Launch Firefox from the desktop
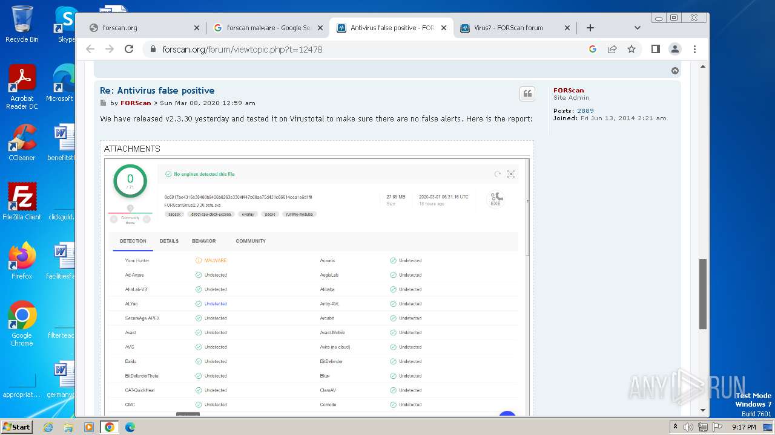Image resolution: width=775 pixels, height=435 pixels. point(22,260)
